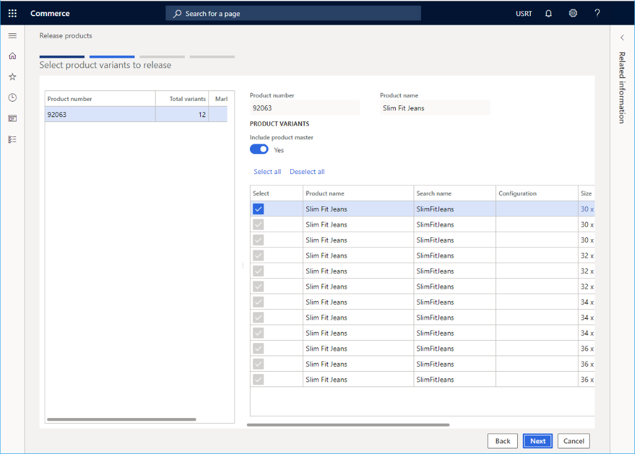This screenshot has height=454, width=635.
Task: Uncheck the first Slim Fit Jeans variant
Action: pyautogui.click(x=258, y=209)
